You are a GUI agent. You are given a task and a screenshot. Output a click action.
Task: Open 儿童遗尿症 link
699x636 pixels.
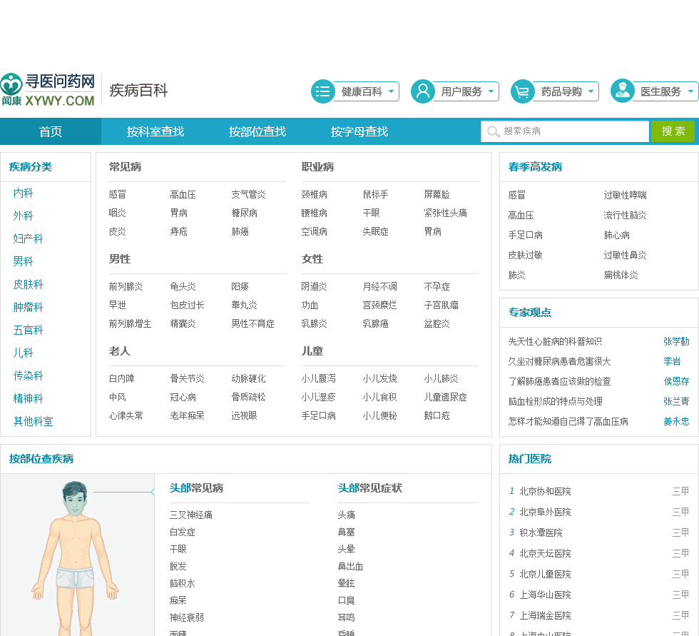coord(445,397)
